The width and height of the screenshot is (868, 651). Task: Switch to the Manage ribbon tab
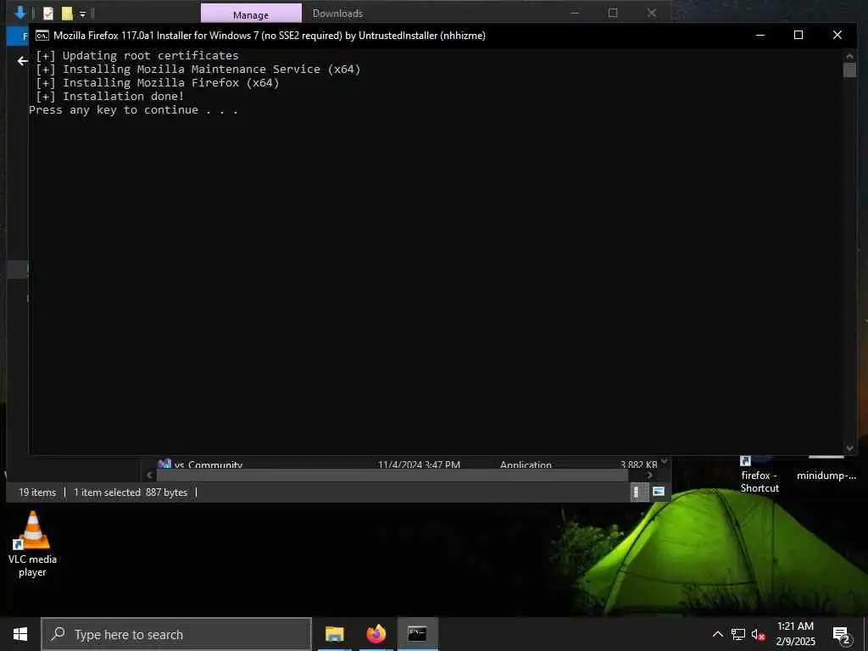[x=251, y=14]
